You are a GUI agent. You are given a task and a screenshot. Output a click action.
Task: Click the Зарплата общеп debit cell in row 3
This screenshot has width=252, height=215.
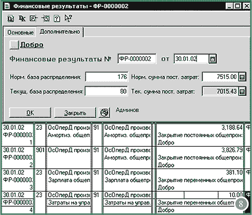69,180
